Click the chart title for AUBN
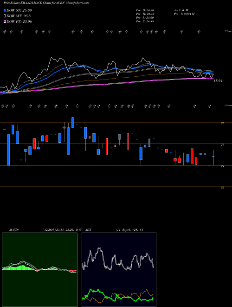The image size is (232, 307). click(x=46, y=3)
